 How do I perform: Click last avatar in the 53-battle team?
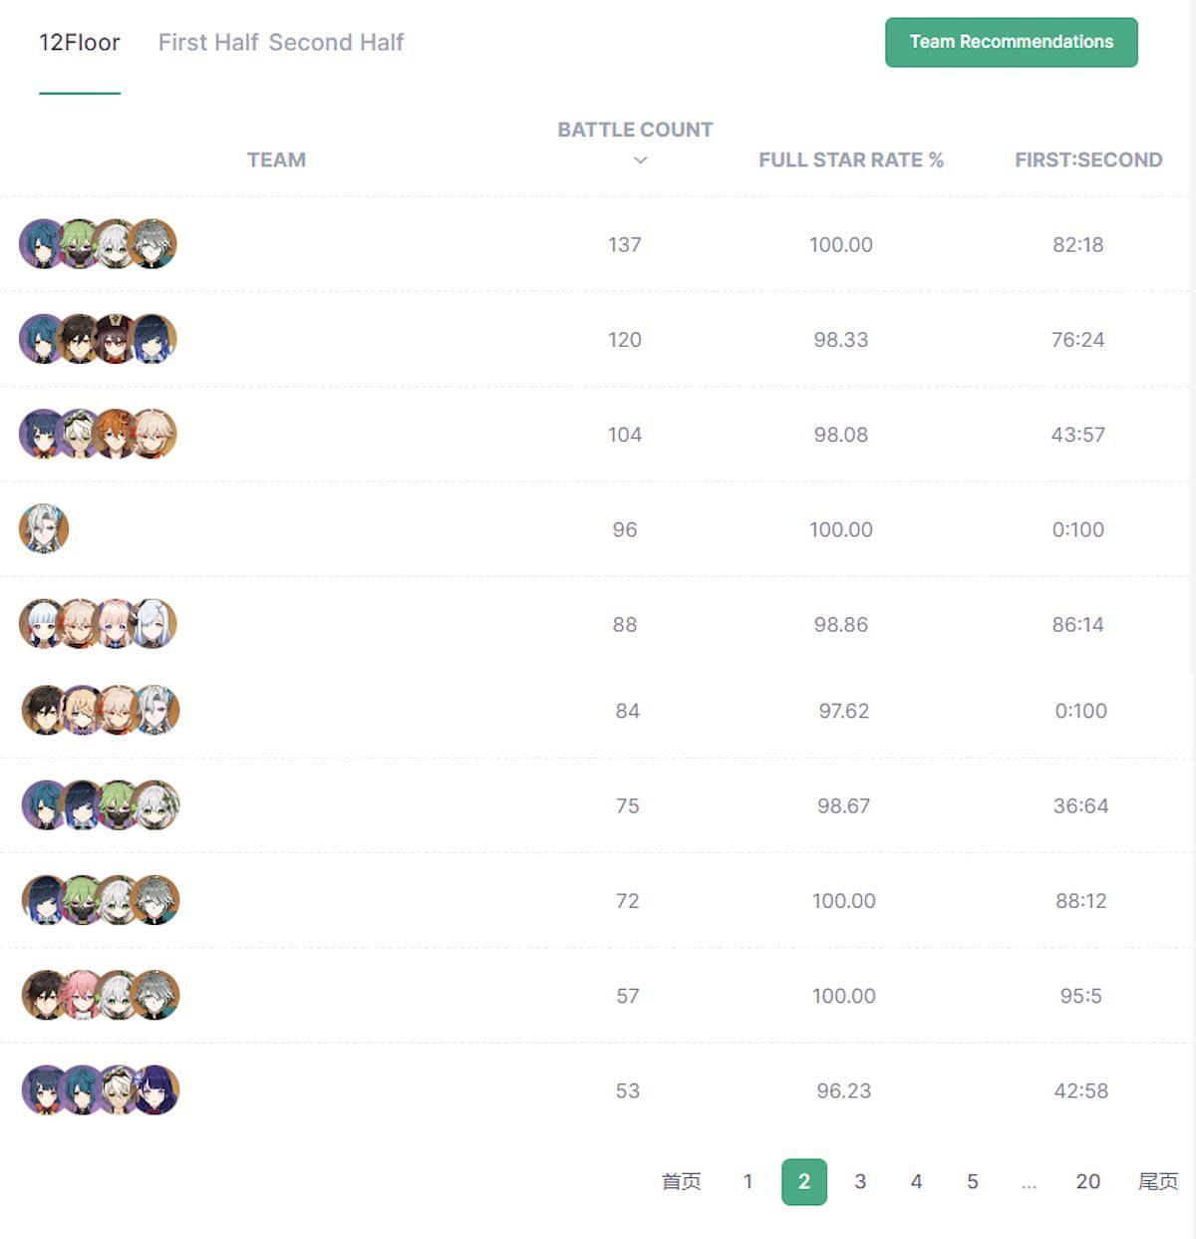point(155,1089)
